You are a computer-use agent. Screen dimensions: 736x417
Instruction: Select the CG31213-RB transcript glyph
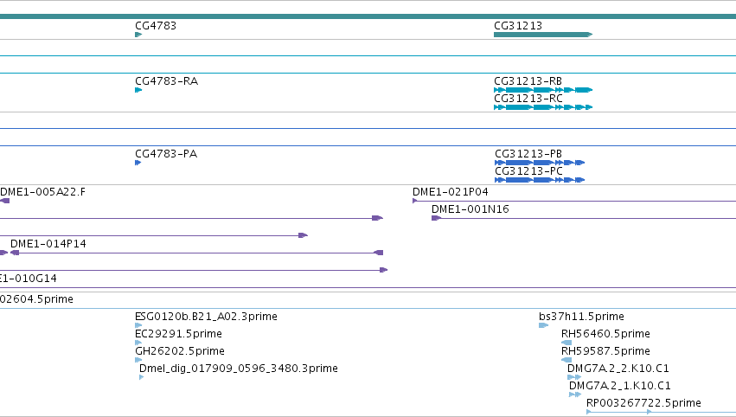coord(543,90)
